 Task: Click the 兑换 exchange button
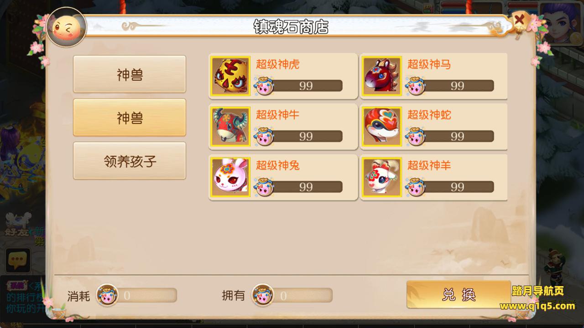[459, 294]
